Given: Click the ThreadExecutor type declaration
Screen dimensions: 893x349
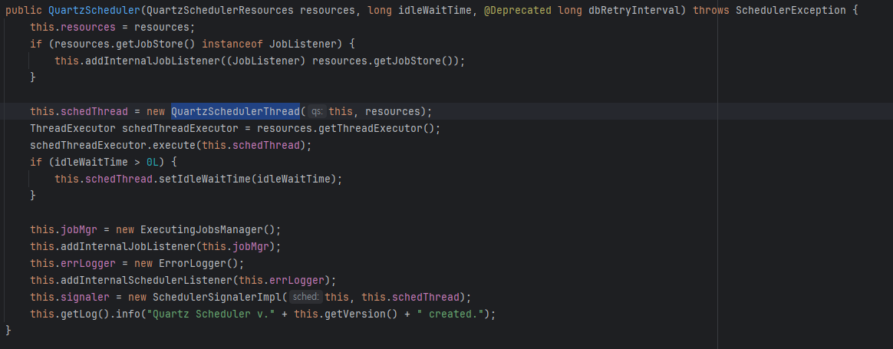Looking at the screenshot, I should coord(73,128).
